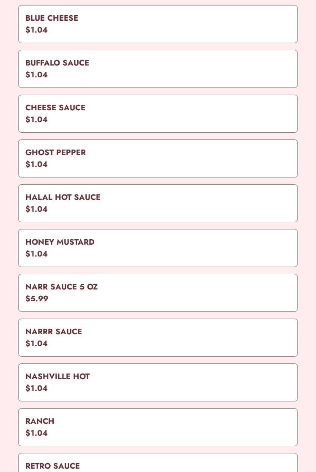Image resolution: width=316 pixels, height=472 pixels.
Task: Click the $1.04 price under Buffalo Sauce
Action: coord(36,75)
